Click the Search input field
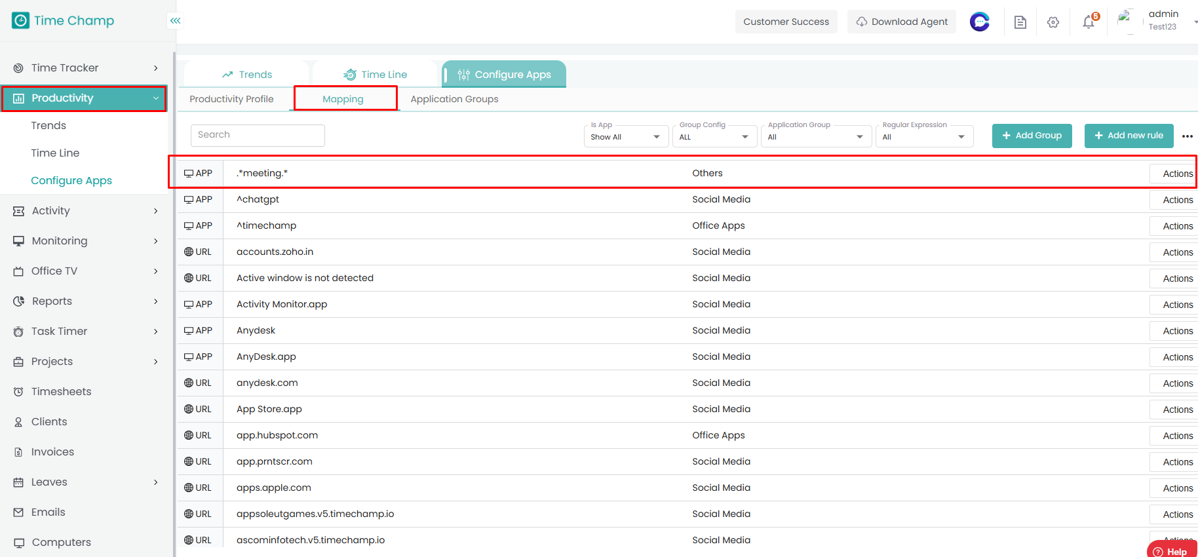The width and height of the screenshot is (1198, 557). (258, 135)
